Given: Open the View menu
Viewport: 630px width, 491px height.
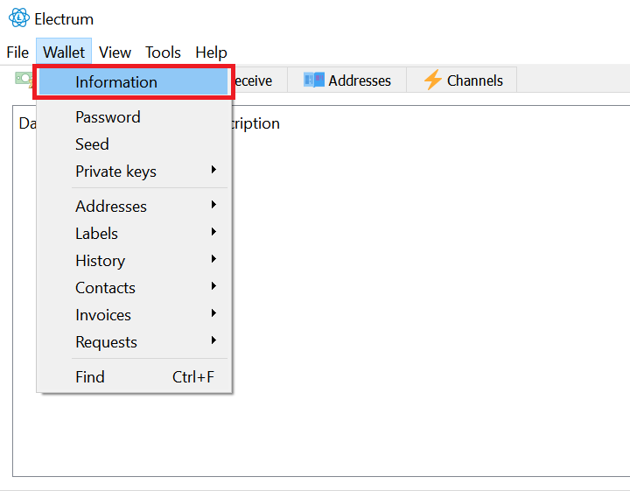Looking at the screenshot, I should tap(115, 53).
